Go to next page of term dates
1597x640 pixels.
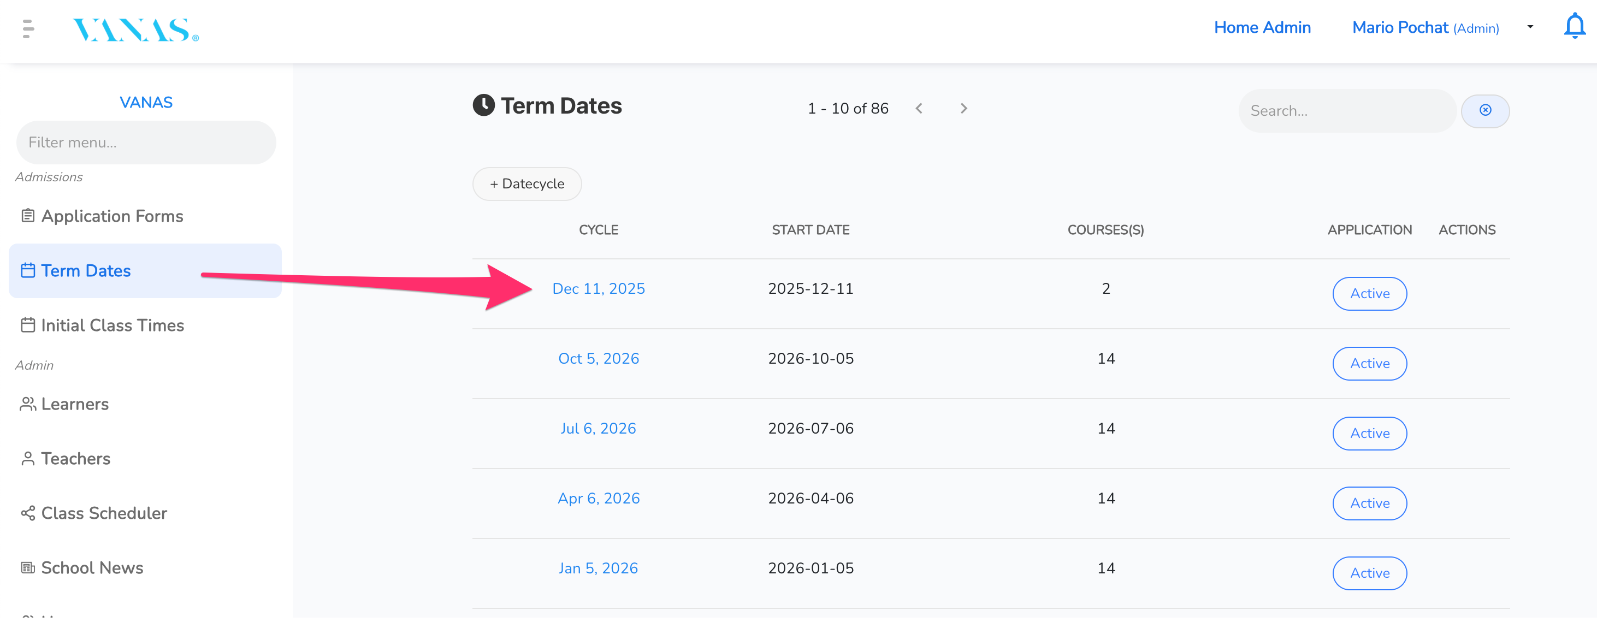pos(963,109)
